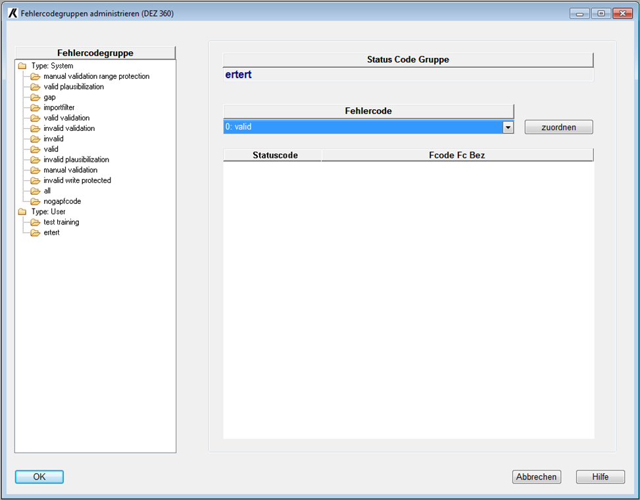640x500 pixels.
Task: Click the folder icon next to 'all'
Action: tap(36, 191)
